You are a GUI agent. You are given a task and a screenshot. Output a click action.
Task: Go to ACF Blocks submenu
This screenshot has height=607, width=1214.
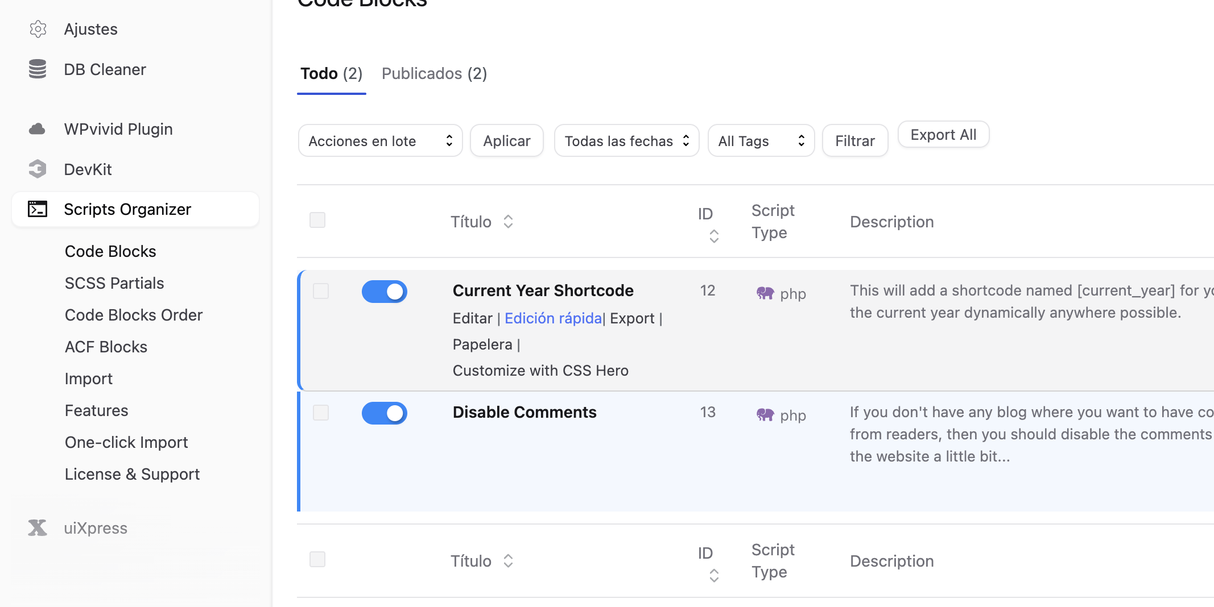point(106,347)
